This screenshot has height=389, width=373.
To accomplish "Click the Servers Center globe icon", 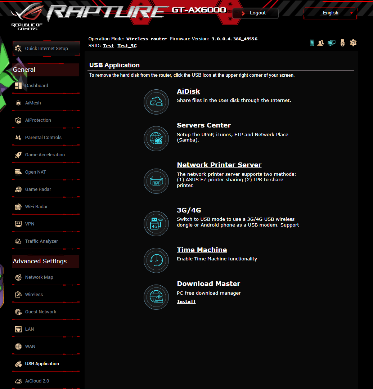I will pos(156,139).
